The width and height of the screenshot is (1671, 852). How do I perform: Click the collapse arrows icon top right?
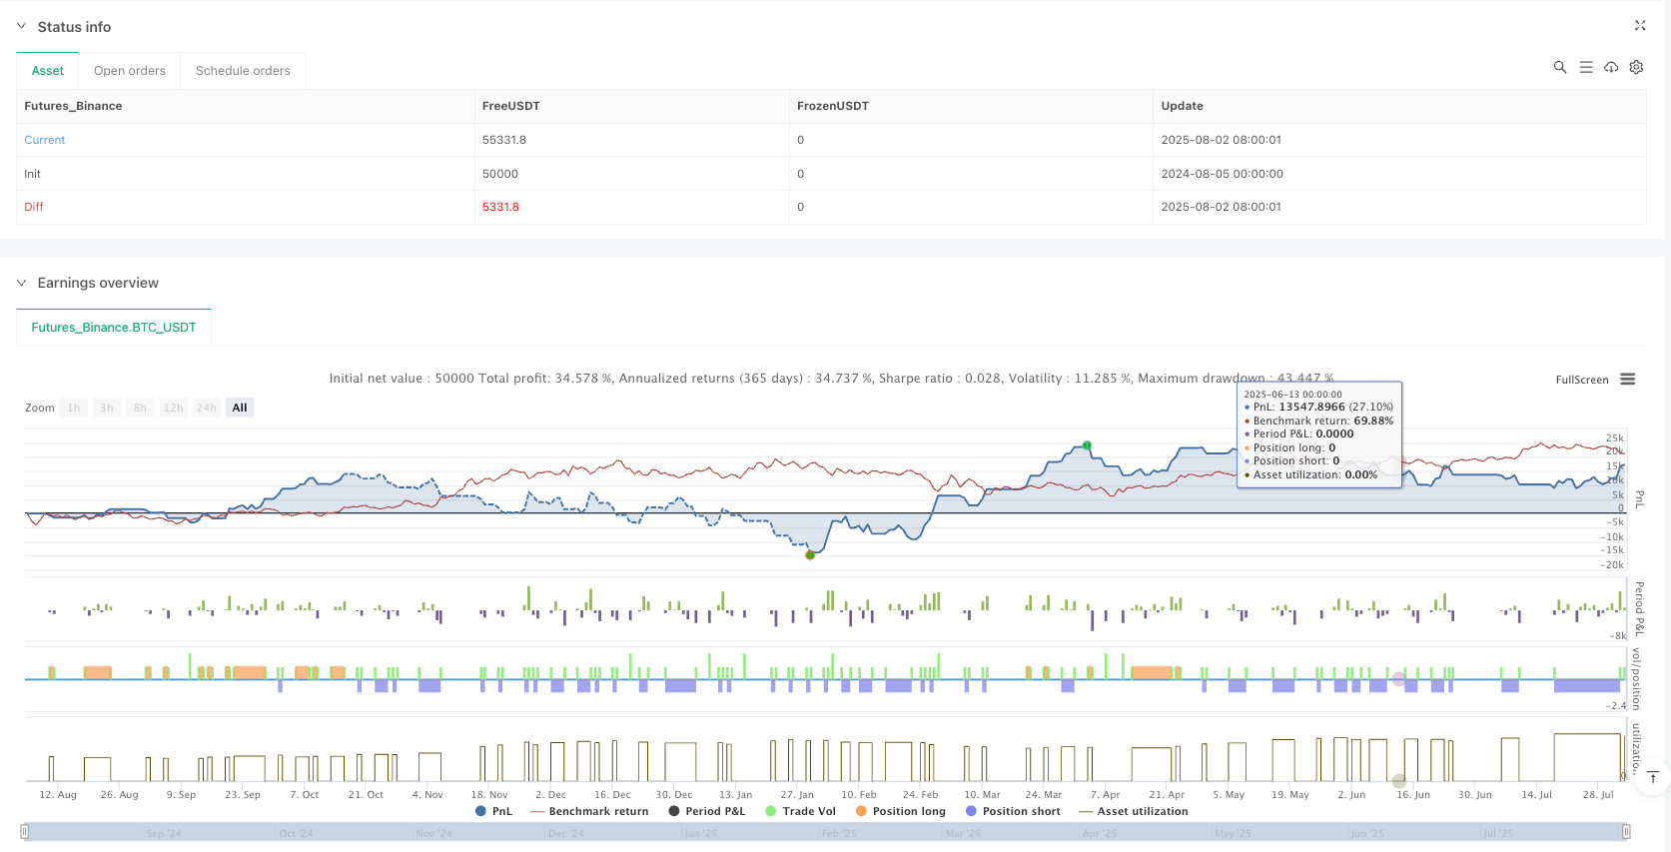coord(1639,26)
